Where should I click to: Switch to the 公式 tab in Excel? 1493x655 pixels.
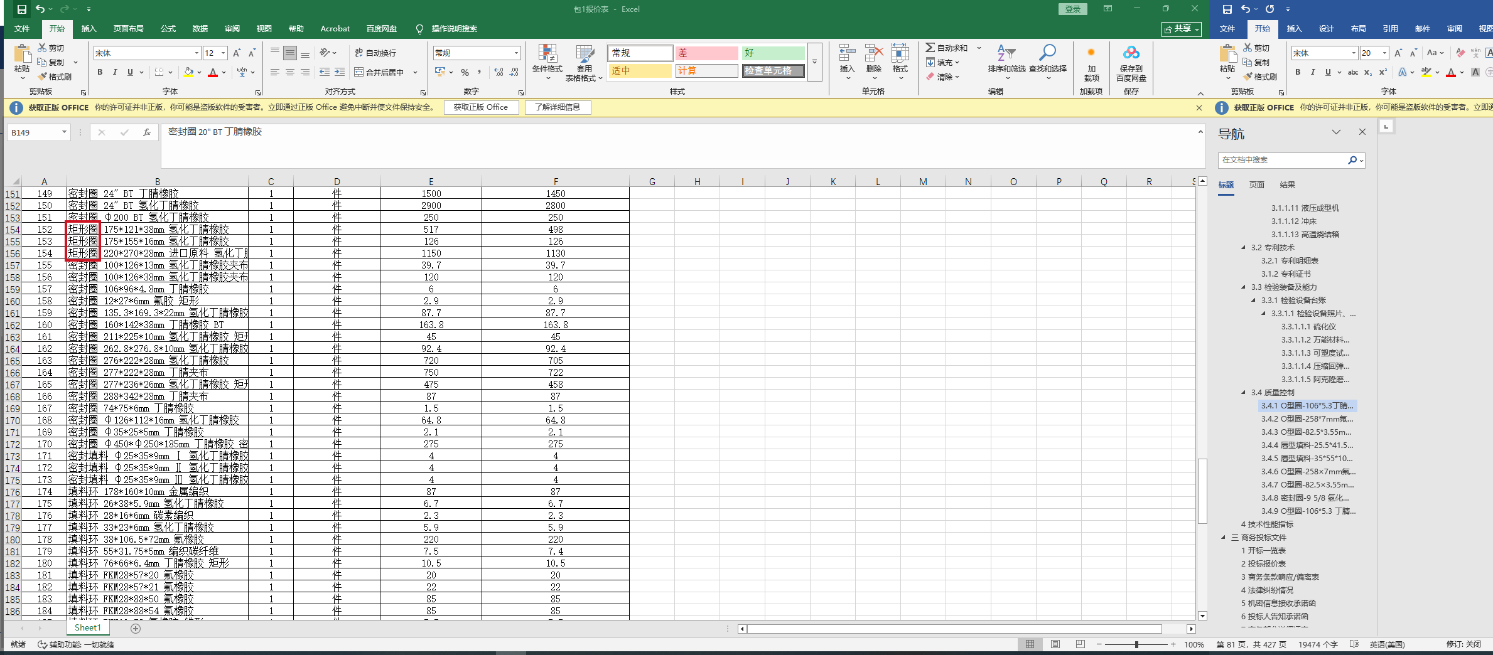(168, 29)
